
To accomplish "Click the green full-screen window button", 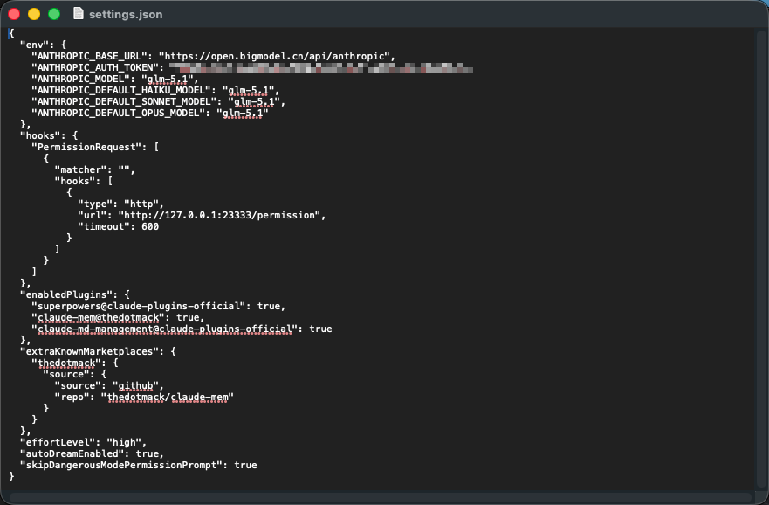I will pyautogui.click(x=54, y=14).
